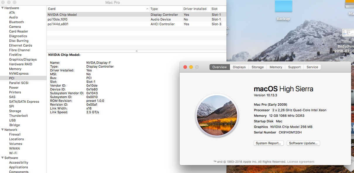Open the Memory tab in About This Mac

coord(276,67)
